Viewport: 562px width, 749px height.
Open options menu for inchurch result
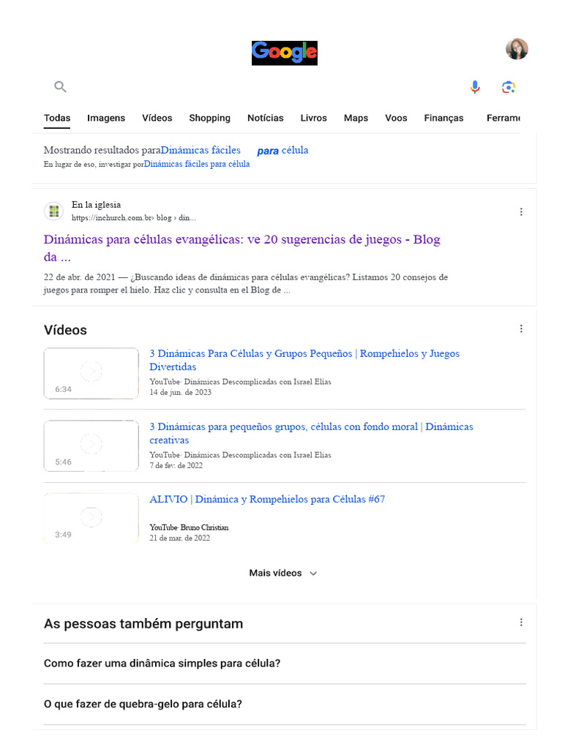[521, 211]
